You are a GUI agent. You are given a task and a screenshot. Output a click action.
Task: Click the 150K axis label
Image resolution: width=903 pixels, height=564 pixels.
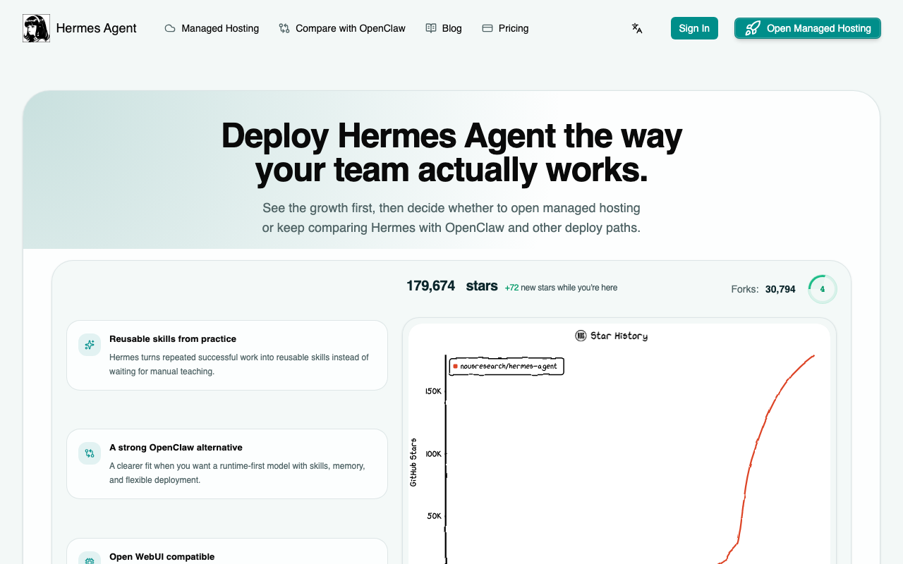pyautogui.click(x=433, y=391)
